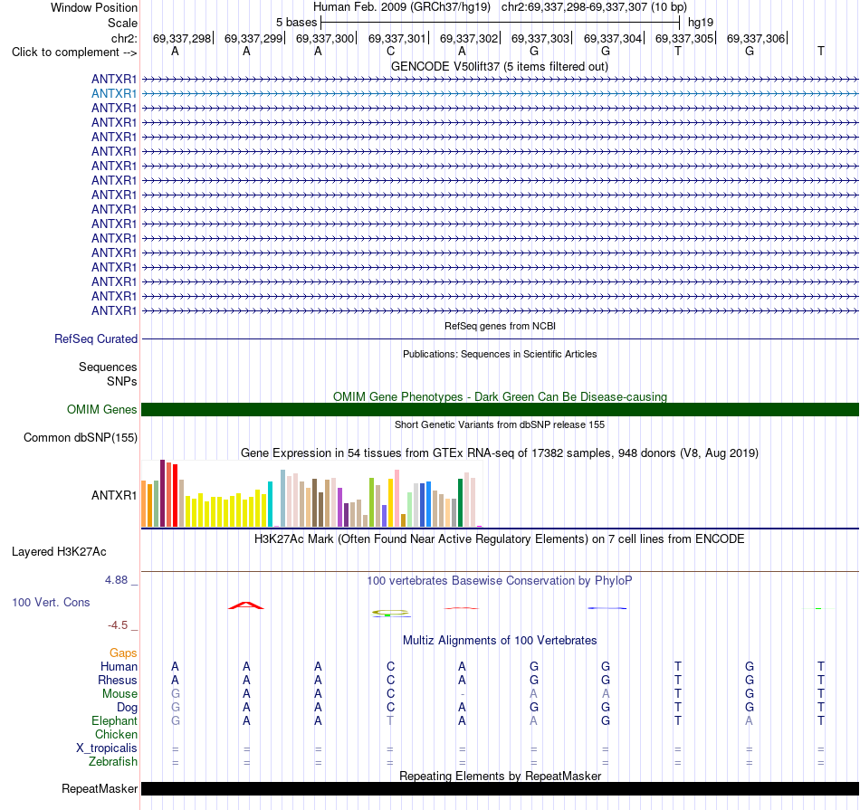Open the RefSeq Curated track label
The width and height of the screenshot is (860, 810).
(96, 338)
